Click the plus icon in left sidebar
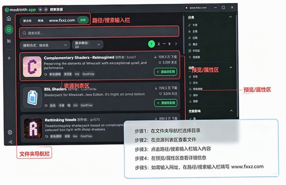The image size is (286, 185). pyautogui.click(x=9, y=58)
